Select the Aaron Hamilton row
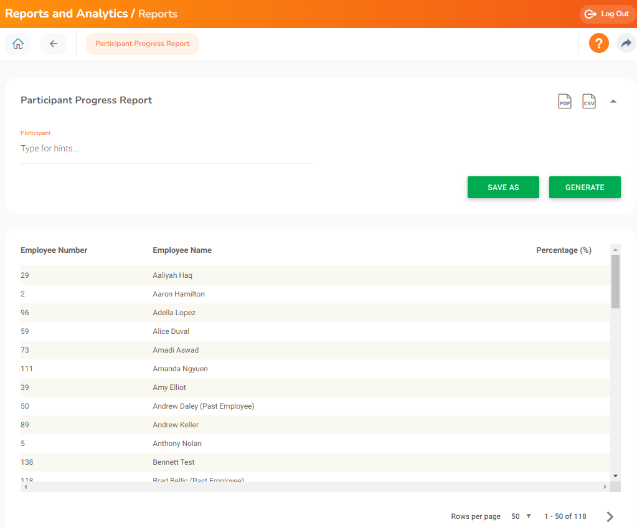 [315, 294]
